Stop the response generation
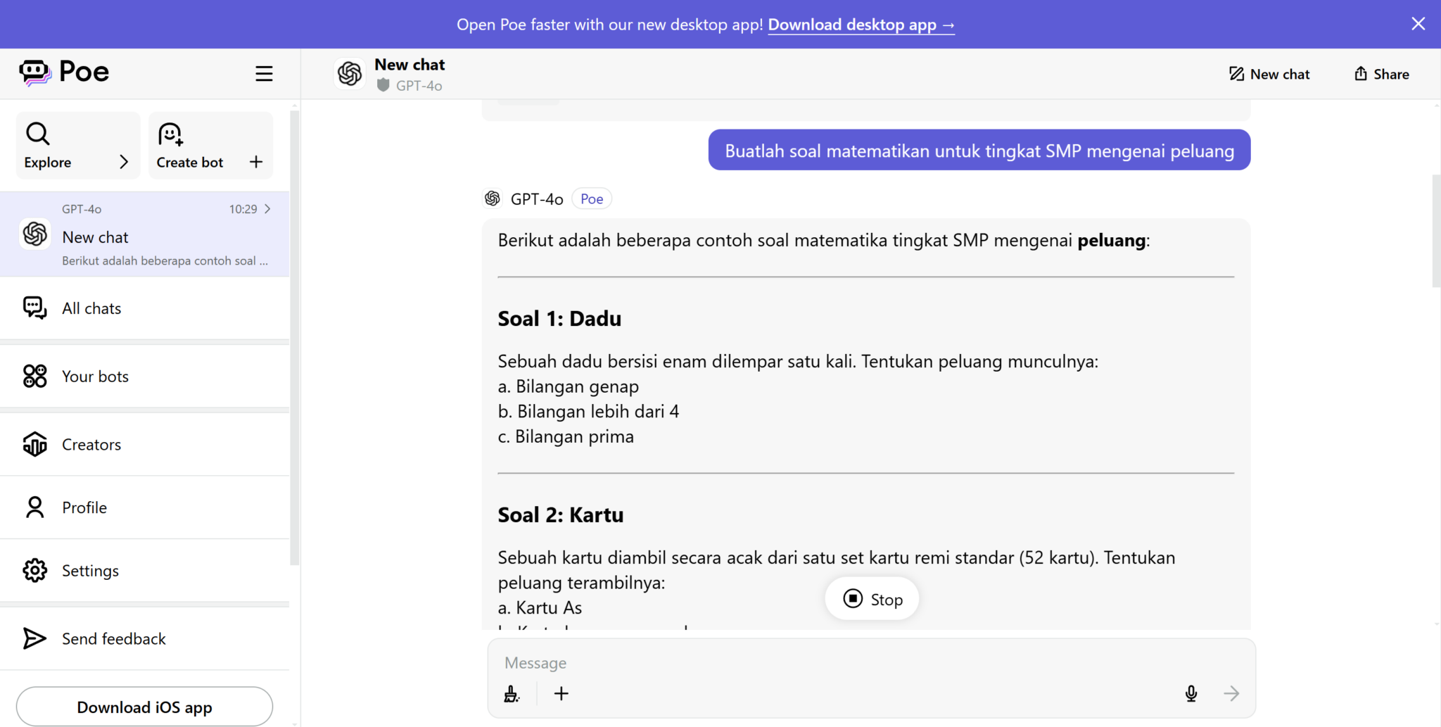The height and width of the screenshot is (727, 1441). point(872,599)
